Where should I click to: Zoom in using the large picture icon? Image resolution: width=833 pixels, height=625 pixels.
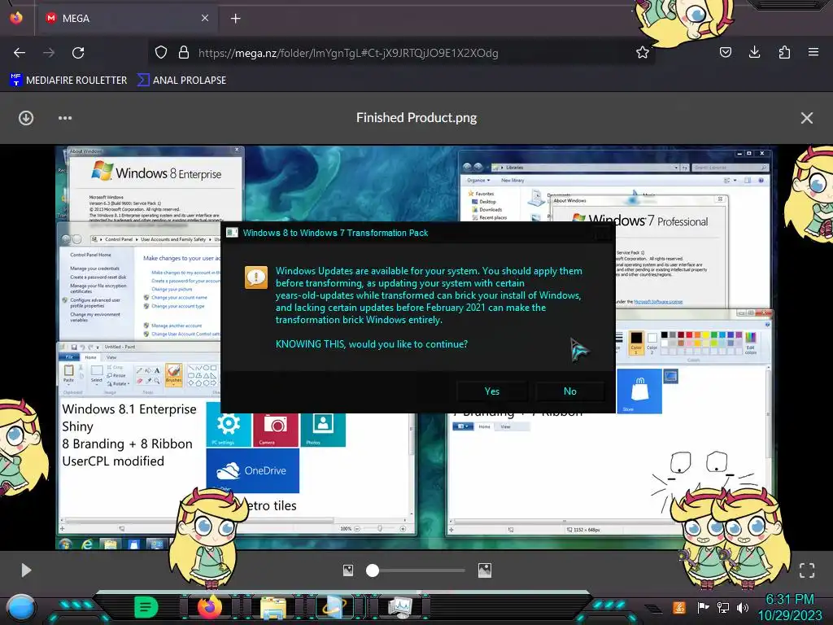point(485,570)
